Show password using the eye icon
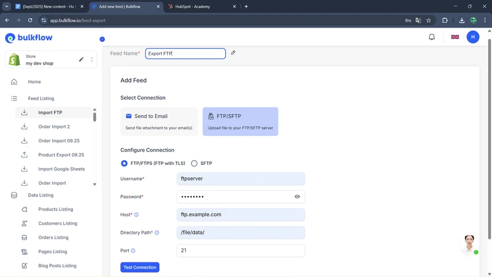This screenshot has height=277, width=492. [297, 197]
